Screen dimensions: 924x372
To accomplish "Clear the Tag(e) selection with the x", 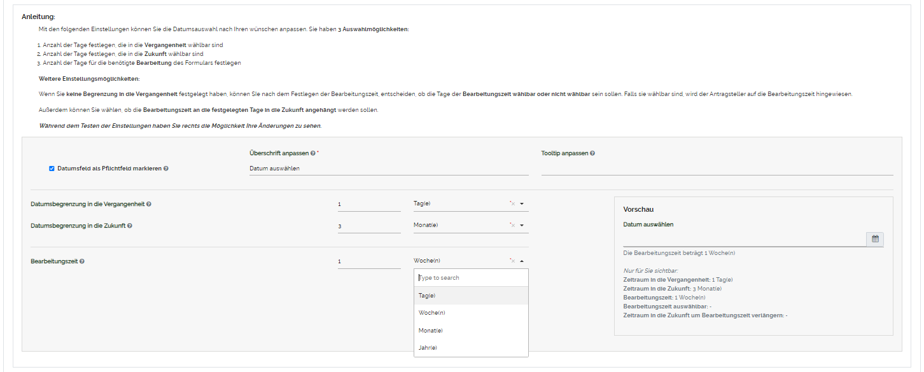I will (512, 204).
